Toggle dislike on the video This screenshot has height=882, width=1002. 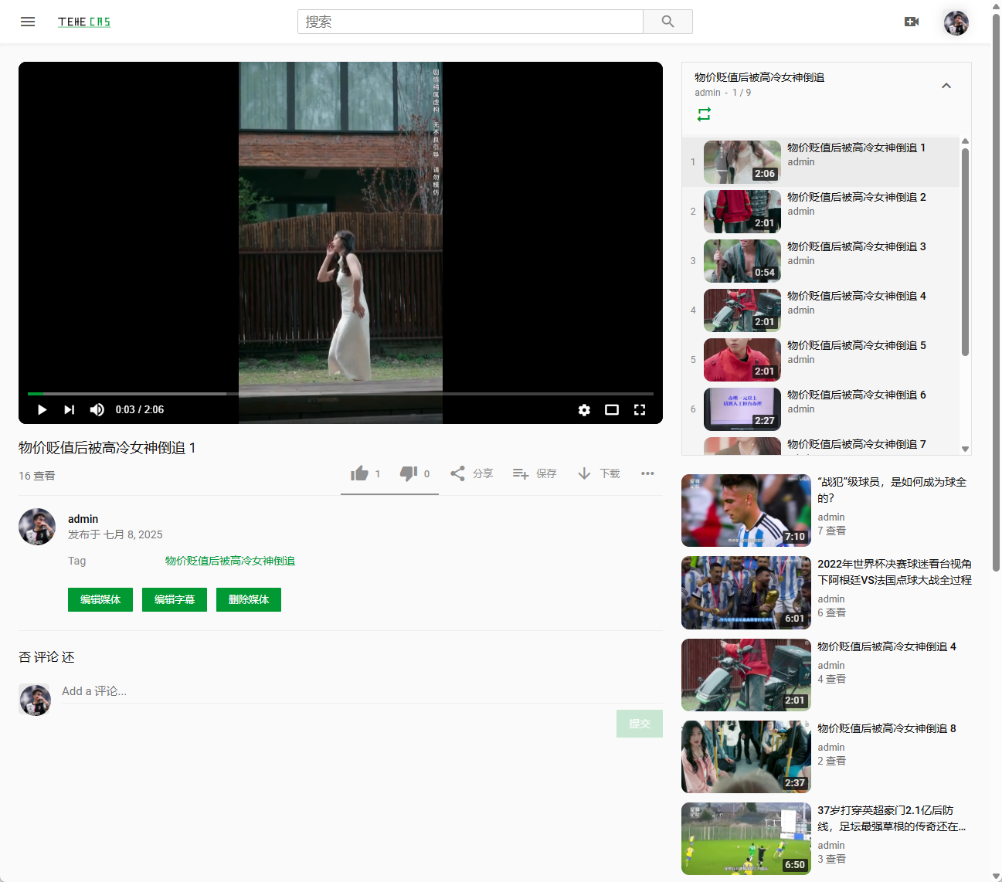[409, 473]
